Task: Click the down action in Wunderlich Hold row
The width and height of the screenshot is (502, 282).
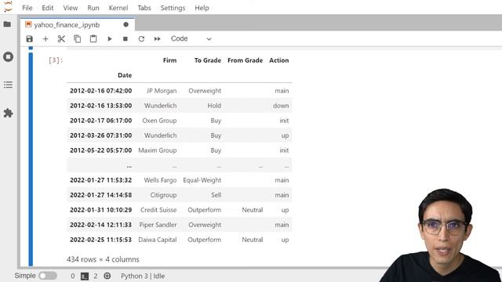Action: (281, 106)
